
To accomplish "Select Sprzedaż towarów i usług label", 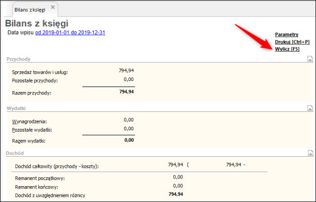I will point(40,72).
